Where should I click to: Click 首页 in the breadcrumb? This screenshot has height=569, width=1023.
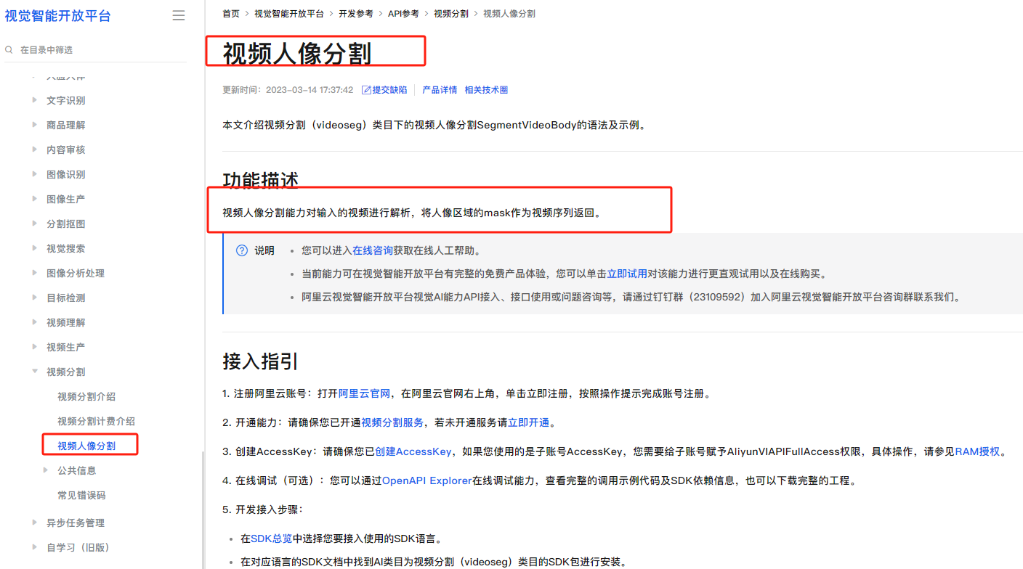(x=231, y=14)
